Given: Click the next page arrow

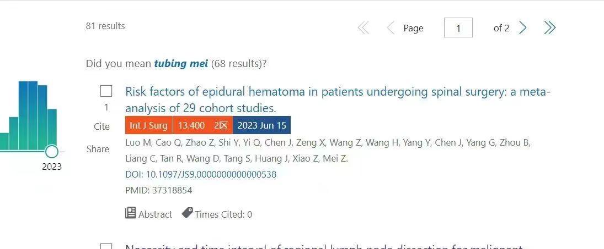Looking at the screenshot, I should tap(523, 28).
